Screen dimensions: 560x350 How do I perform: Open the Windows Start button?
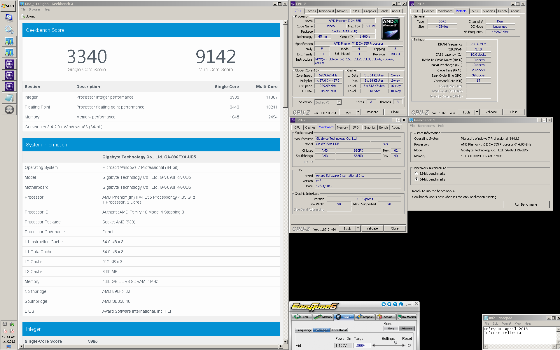tap(8, 6)
